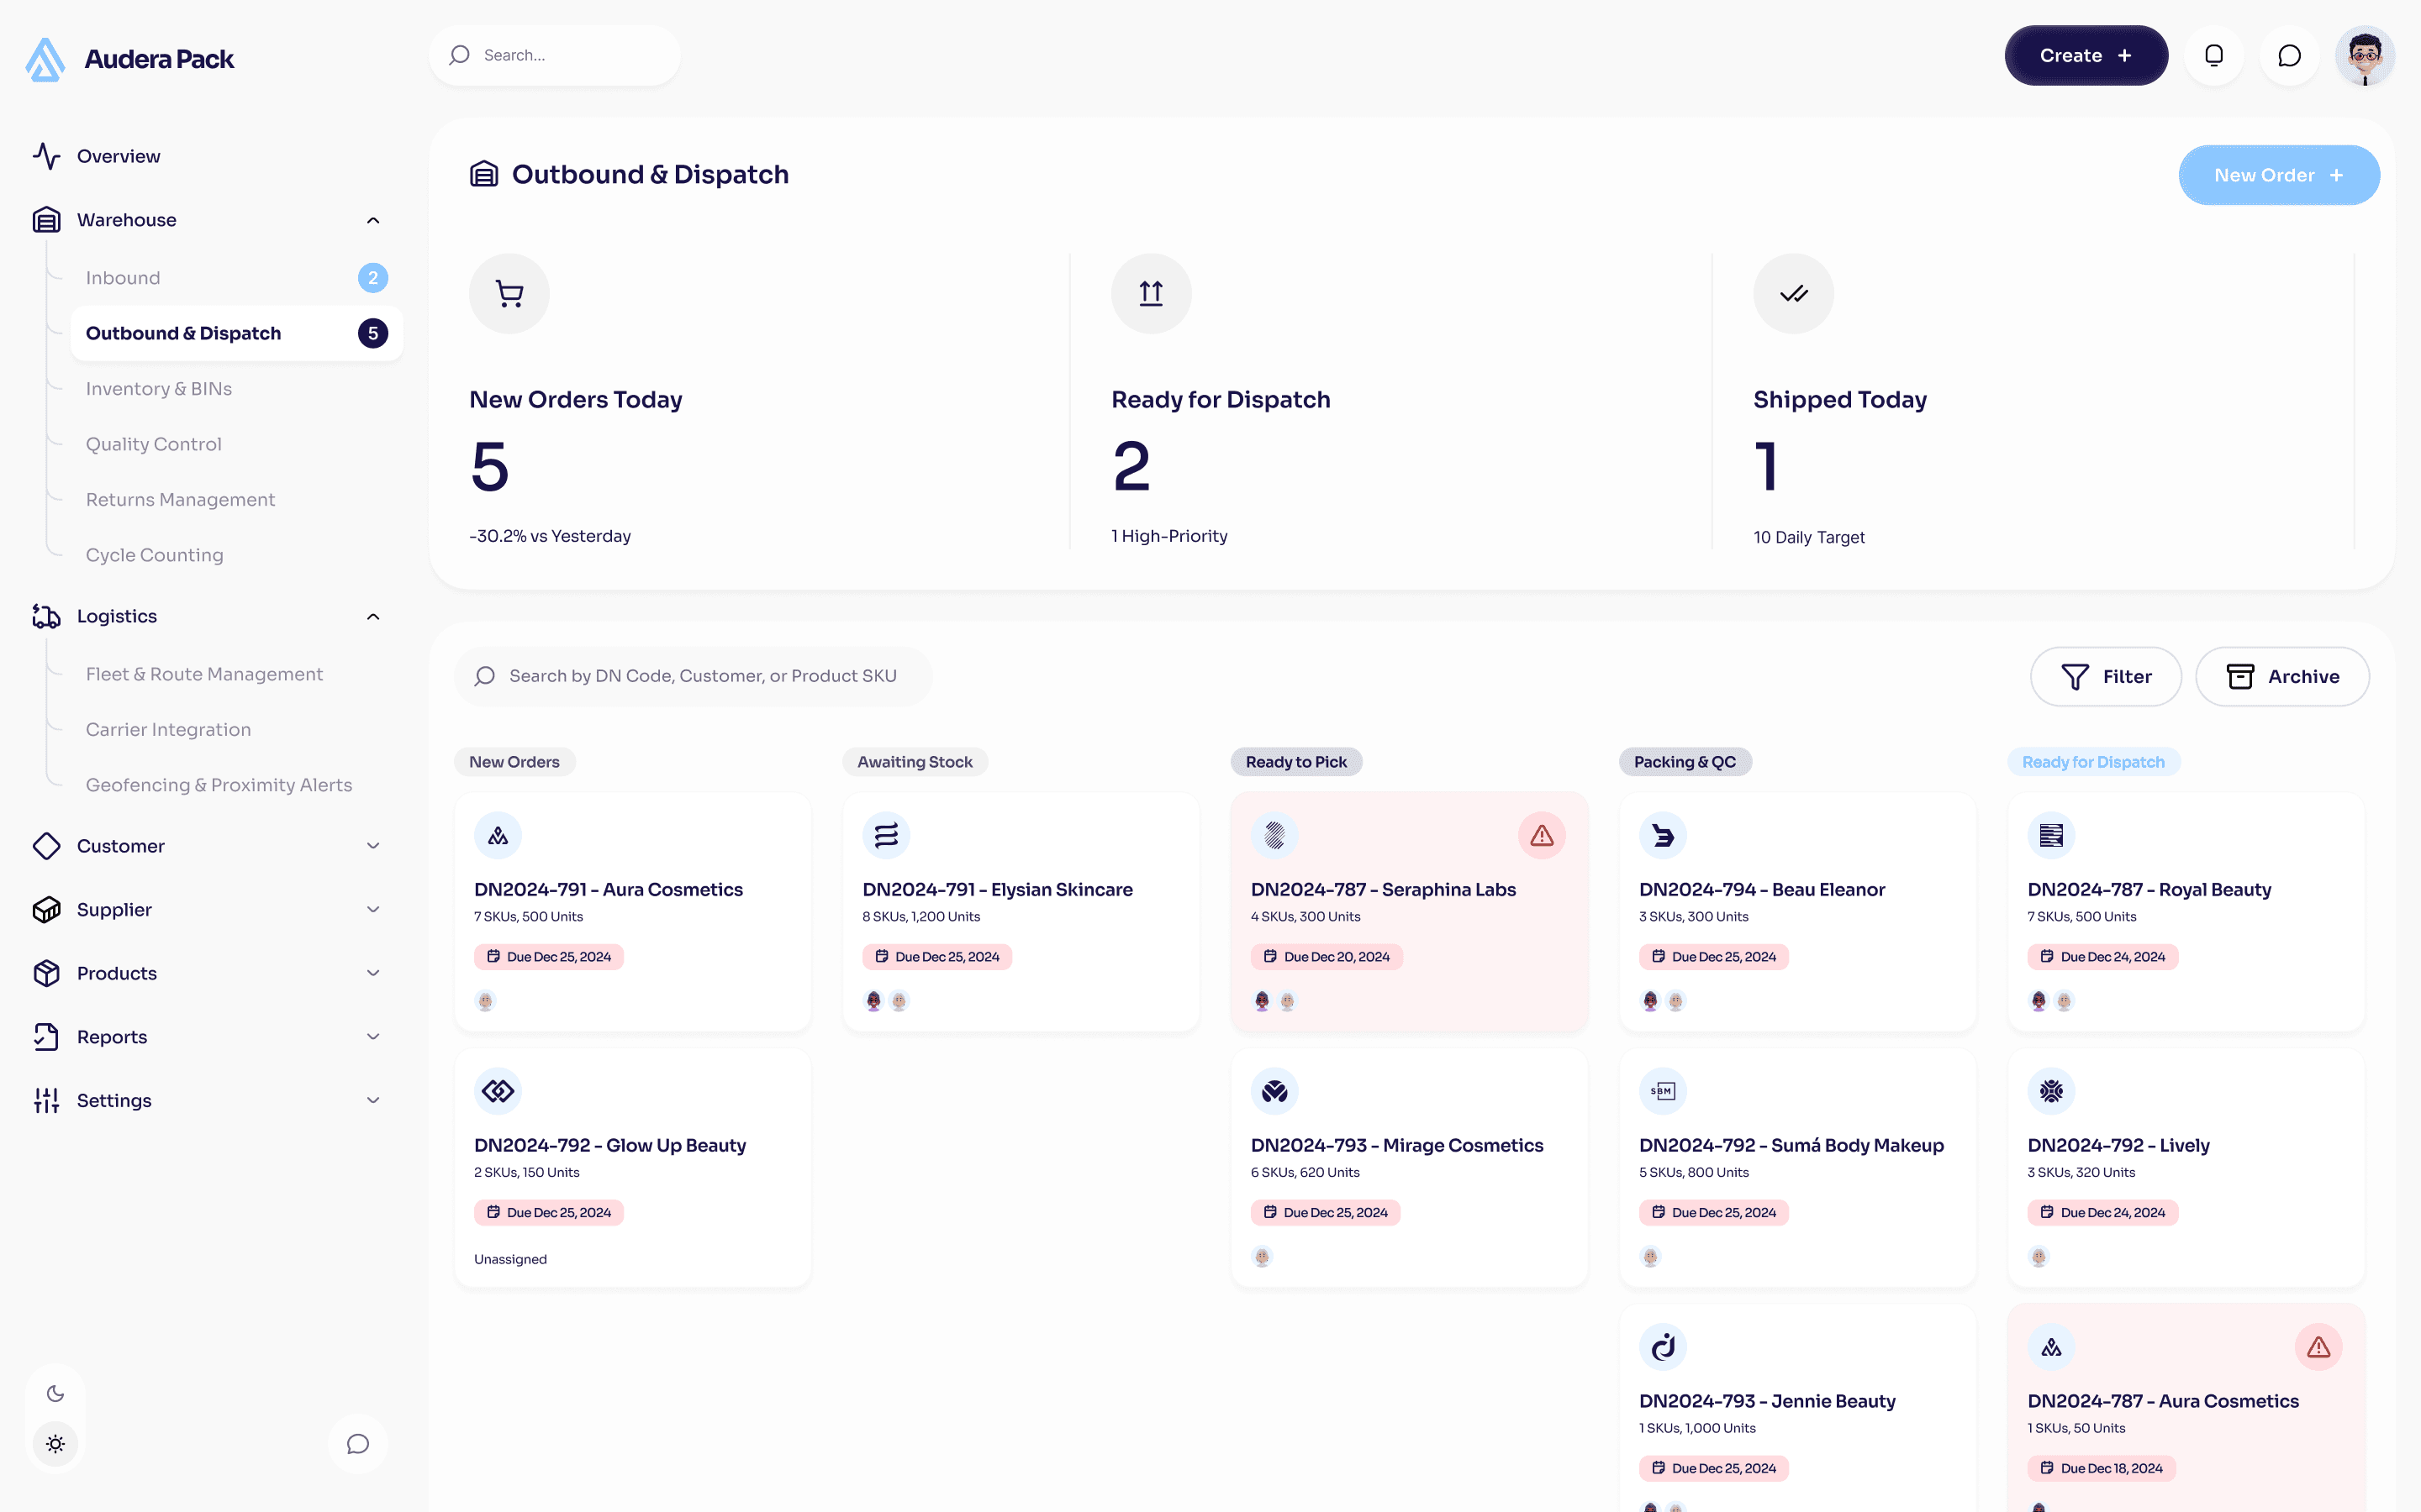Click Beau Eleanor brand logo icon
The image size is (2421, 1512).
click(x=1663, y=835)
